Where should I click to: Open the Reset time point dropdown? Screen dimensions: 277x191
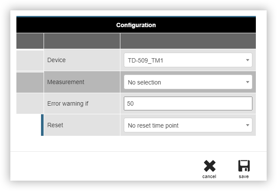(188, 125)
